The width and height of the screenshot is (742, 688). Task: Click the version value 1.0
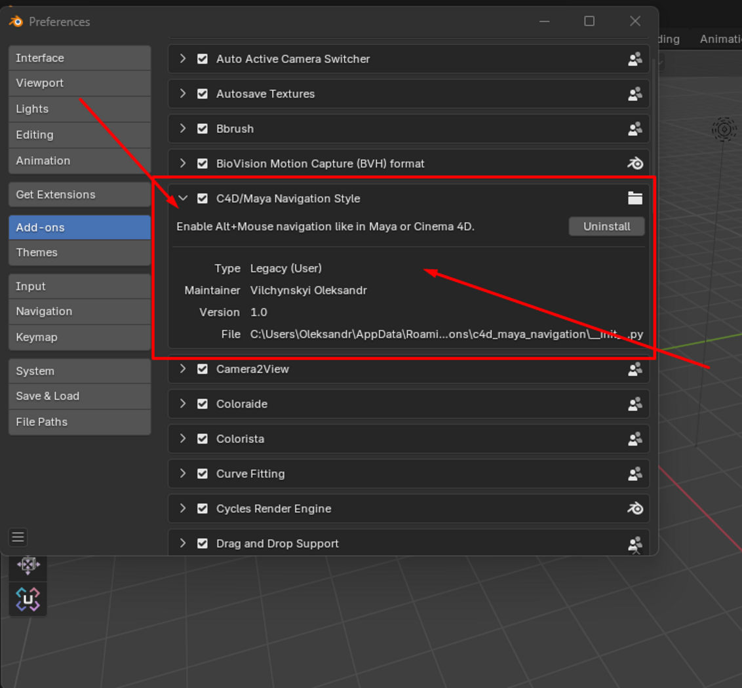(x=259, y=313)
